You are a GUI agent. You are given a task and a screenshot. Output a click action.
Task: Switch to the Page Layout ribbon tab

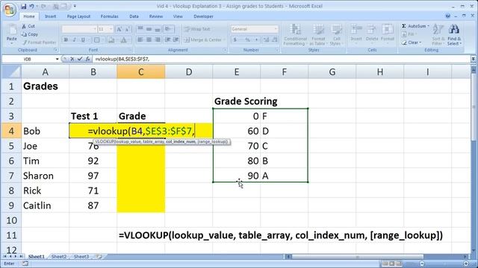point(78,16)
